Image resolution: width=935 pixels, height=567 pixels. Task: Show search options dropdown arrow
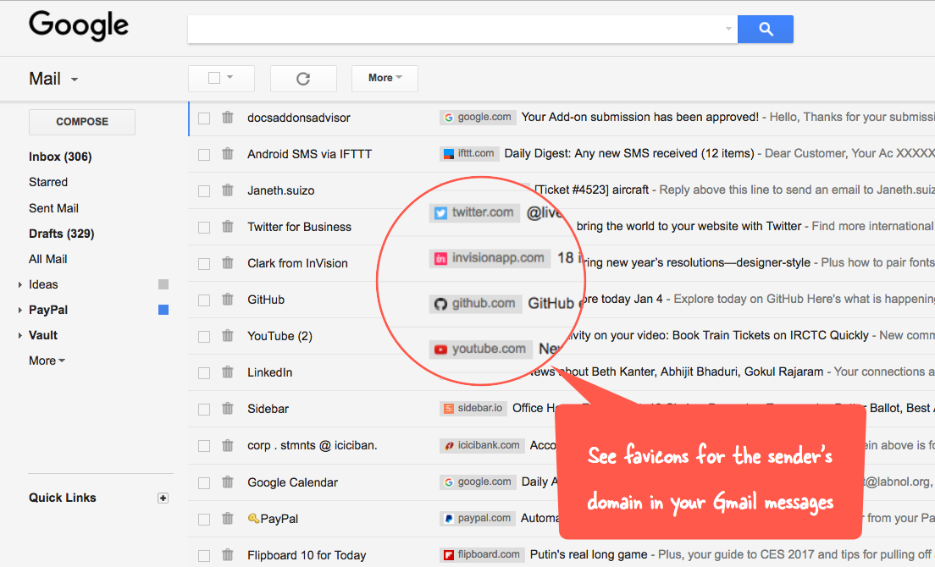[x=728, y=29]
